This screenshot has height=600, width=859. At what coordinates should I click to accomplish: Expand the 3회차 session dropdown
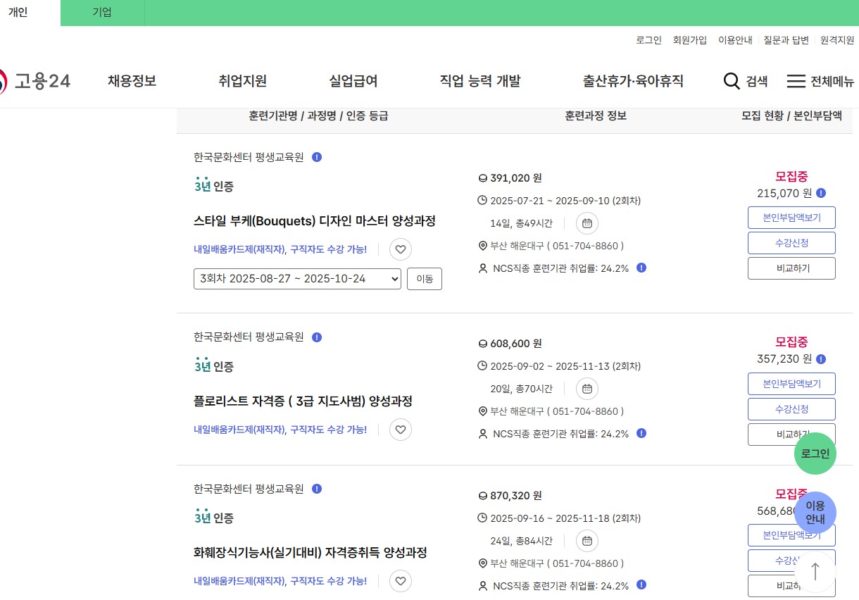tap(297, 279)
